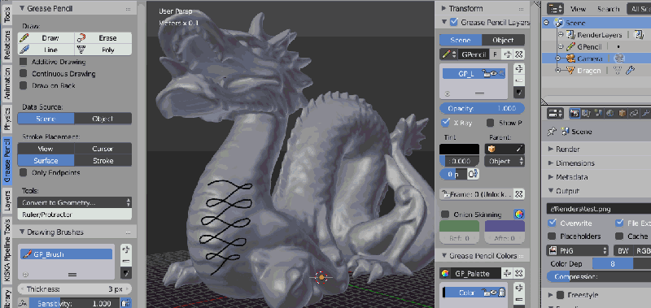The height and width of the screenshot is (308, 651).
Task: Open the Object properties tab icon
Action: tap(622, 113)
